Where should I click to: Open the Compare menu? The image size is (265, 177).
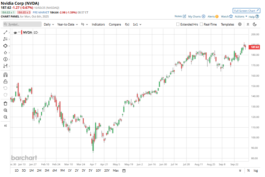click(x=115, y=24)
